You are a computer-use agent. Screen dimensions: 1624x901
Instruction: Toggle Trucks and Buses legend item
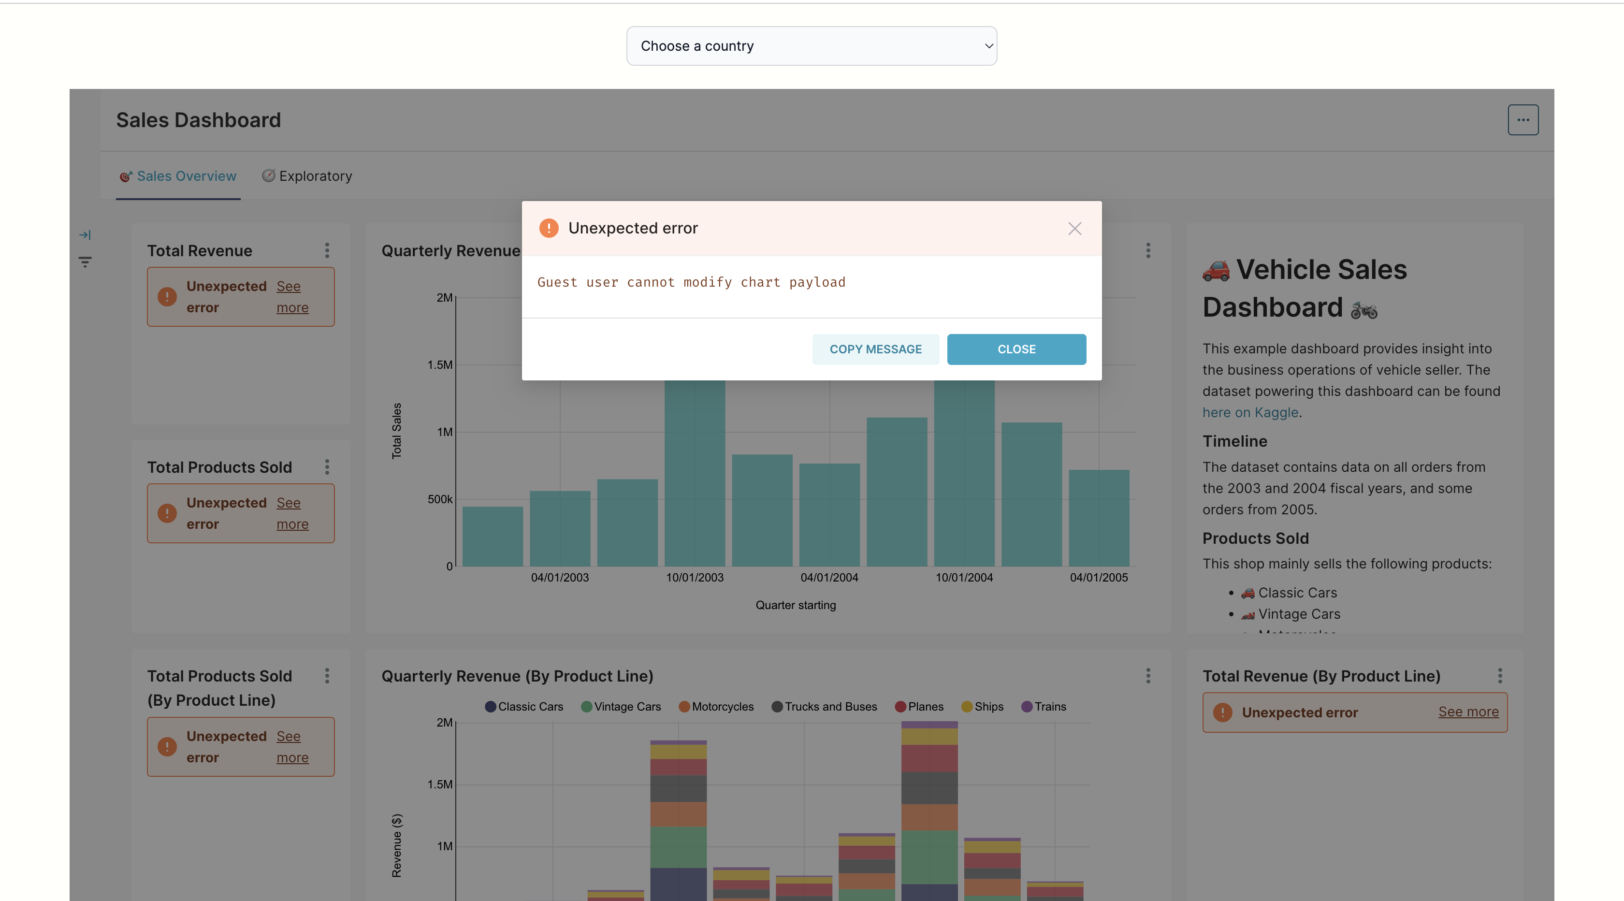coord(825,707)
